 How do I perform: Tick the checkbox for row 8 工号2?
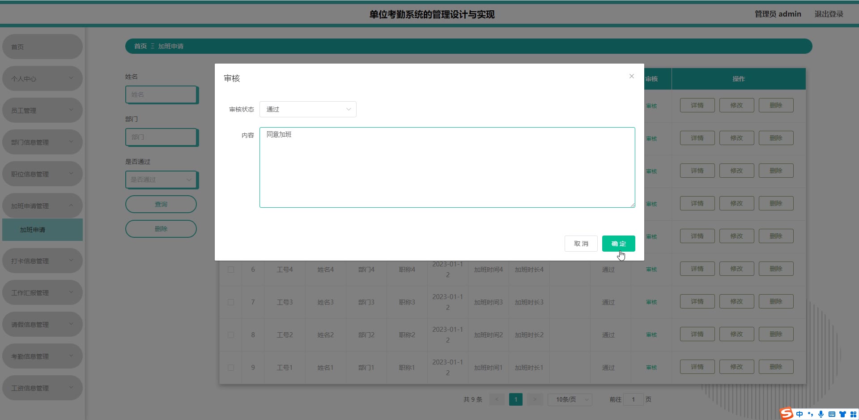231,335
